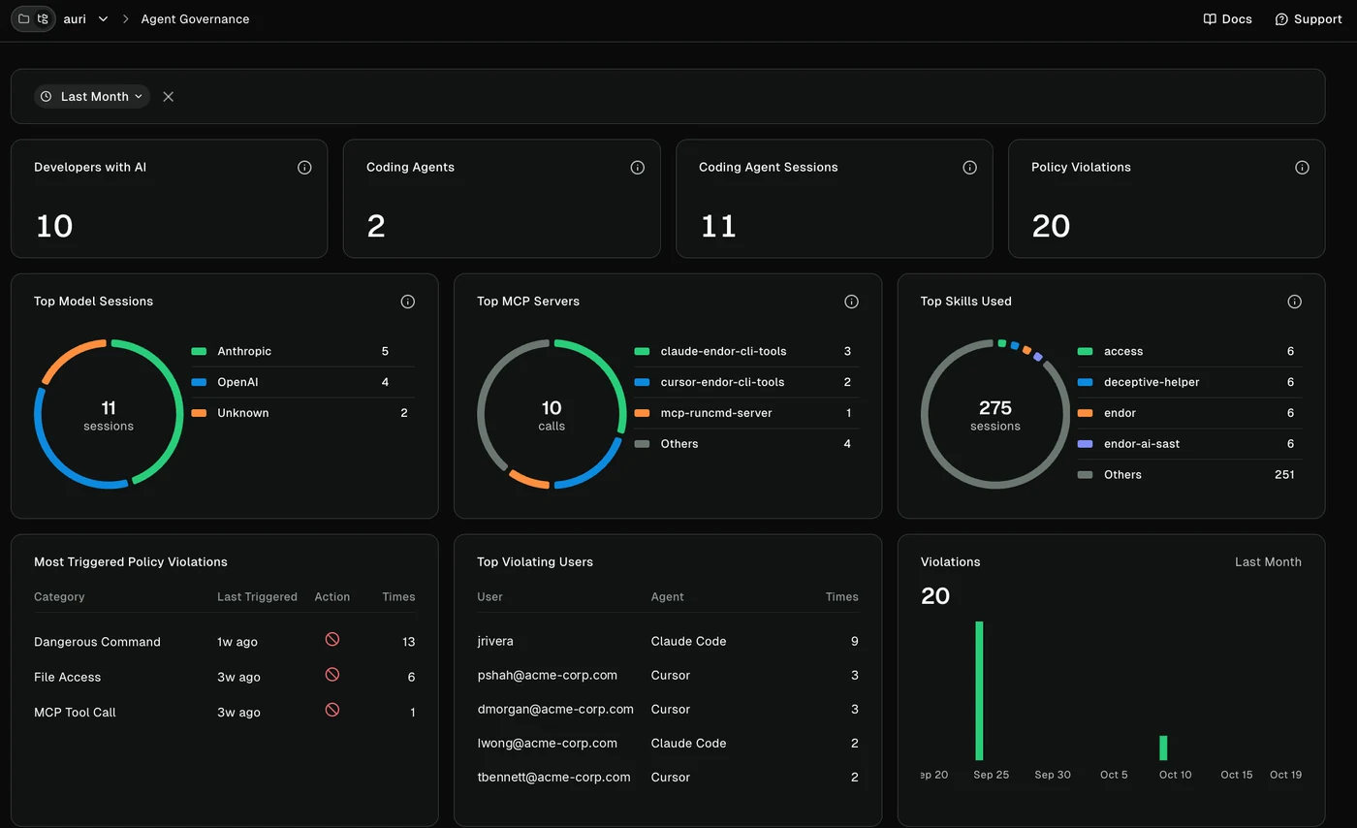Click the info icon on Policy Violations card
The image size is (1357, 828).
pyautogui.click(x=1302, y=168)
